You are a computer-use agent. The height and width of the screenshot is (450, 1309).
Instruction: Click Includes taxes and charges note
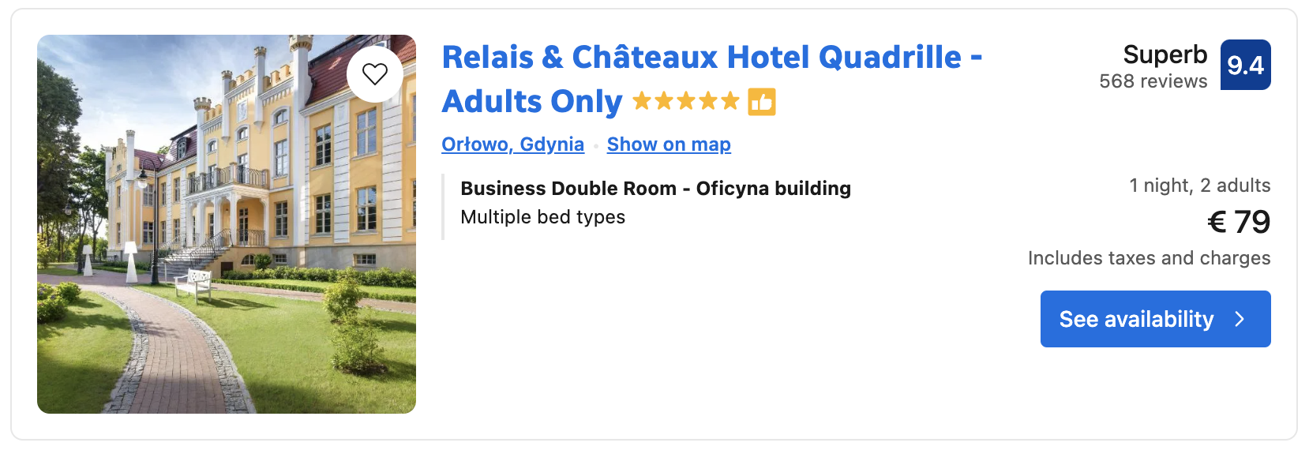coord(1149,258)
